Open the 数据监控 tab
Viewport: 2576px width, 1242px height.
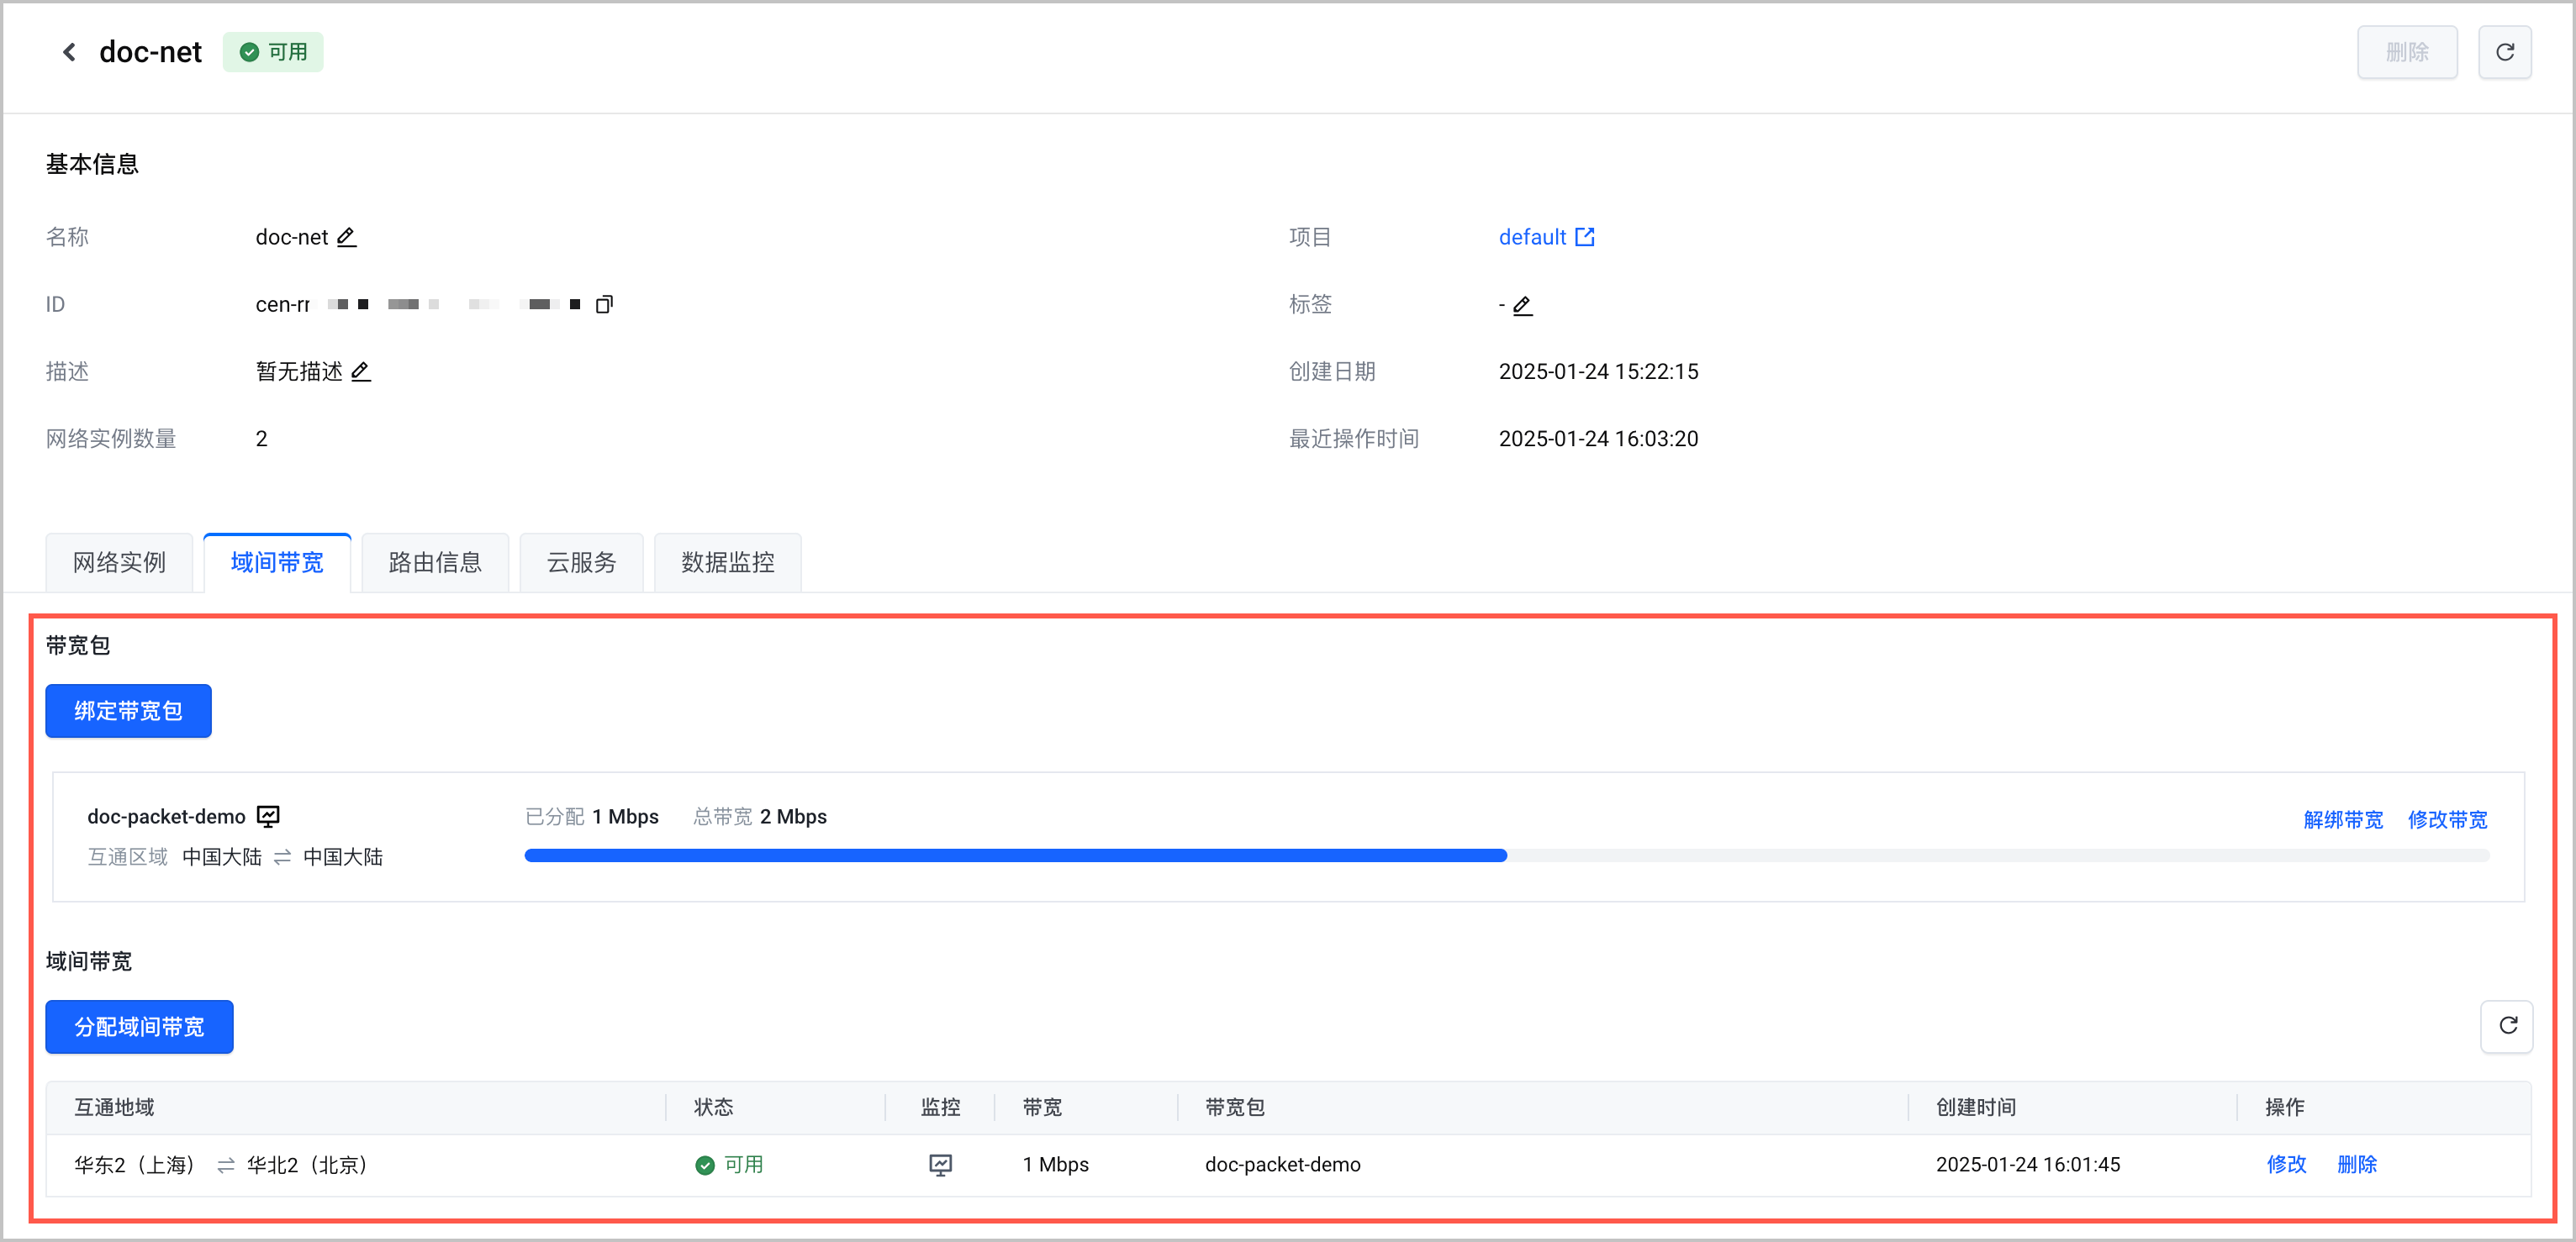click(728, 562)
